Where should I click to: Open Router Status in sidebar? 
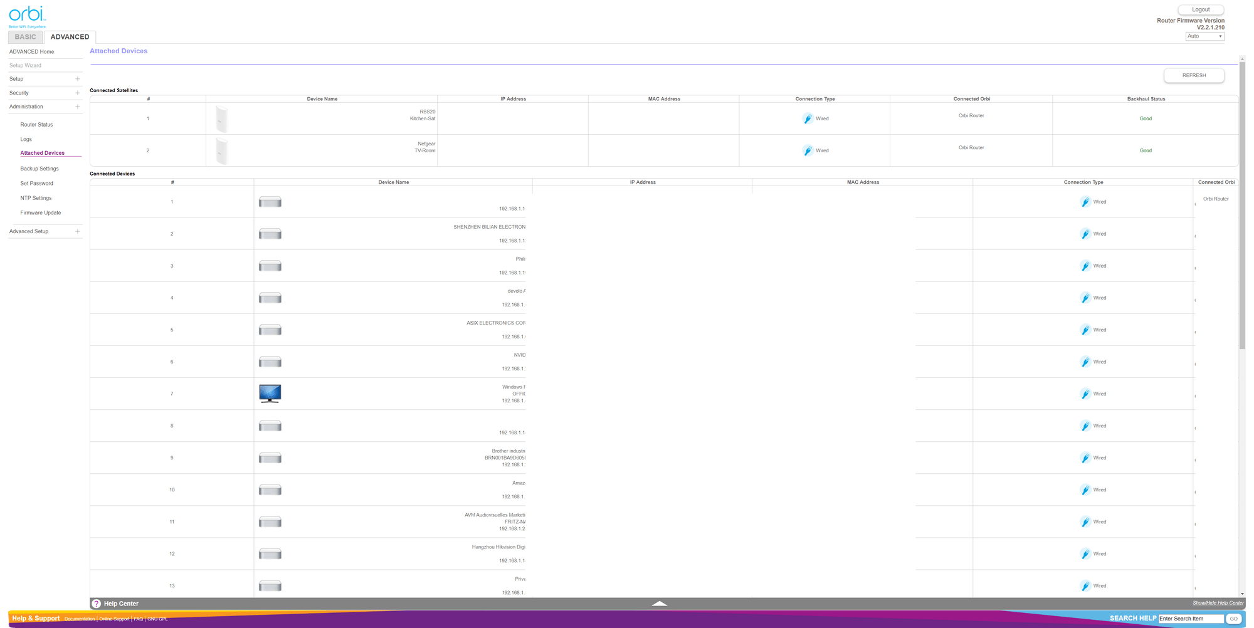point(36,125)
